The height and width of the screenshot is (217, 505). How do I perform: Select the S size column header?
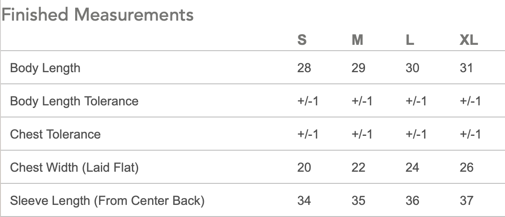tap(302, 40)
